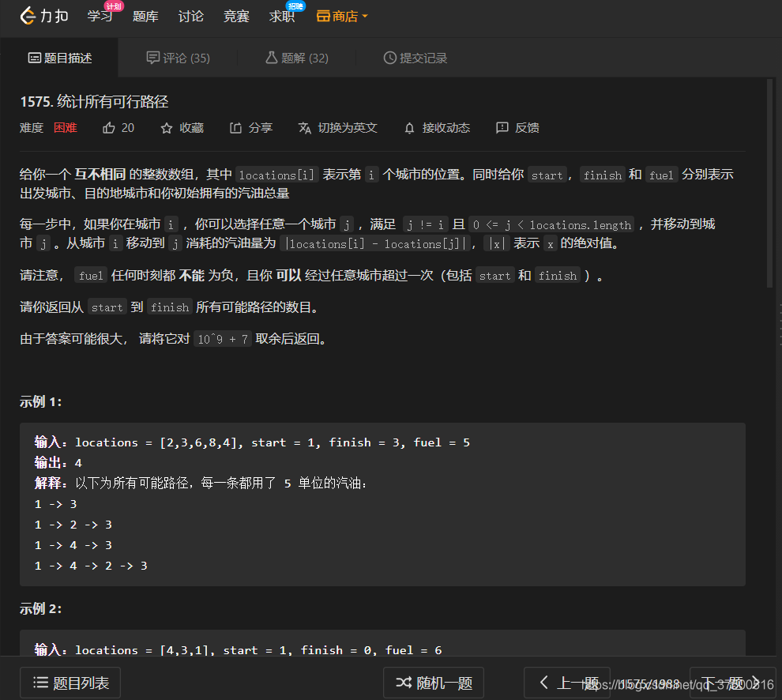782x700 pixels.
Task: Click the left chevron on 上一题
Action: pyautogui.click(x=544, y=683)
